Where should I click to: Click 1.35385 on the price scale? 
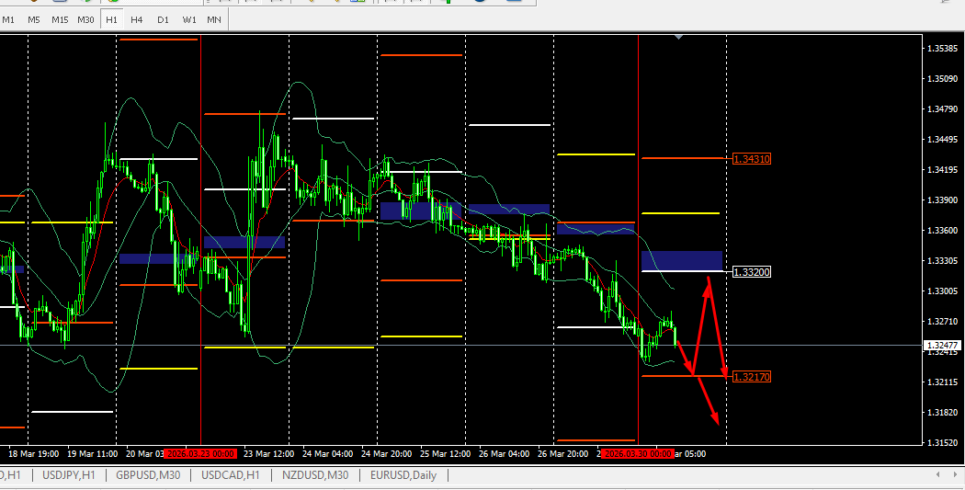pos(942,48)
